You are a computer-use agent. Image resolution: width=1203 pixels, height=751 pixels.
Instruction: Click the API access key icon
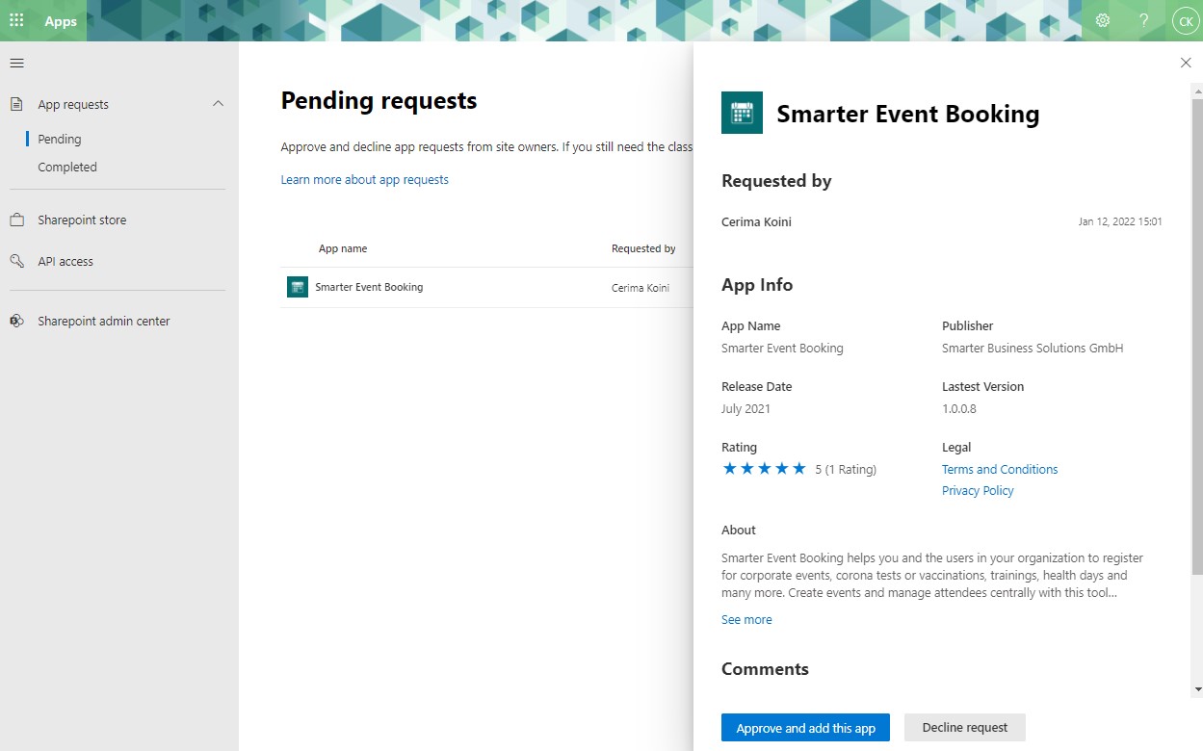coord(16,261)
